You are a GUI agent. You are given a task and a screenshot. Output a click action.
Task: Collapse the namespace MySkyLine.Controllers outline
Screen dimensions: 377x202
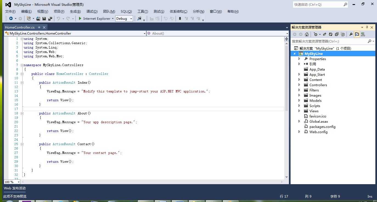[22, 65]
